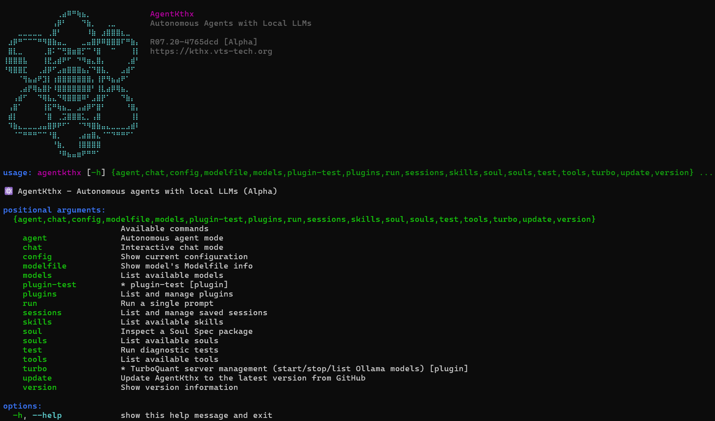Click the atom emoji icon before AgentKthx
The height and width of the screenshot is (421, 715).
pos(8,191)
